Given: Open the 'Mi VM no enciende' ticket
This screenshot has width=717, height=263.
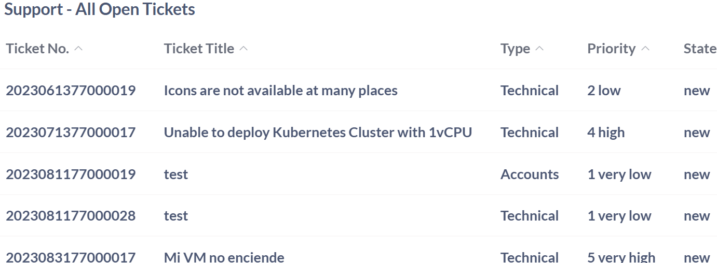Looking at the screenshot, I should click(x=224, y=257).
